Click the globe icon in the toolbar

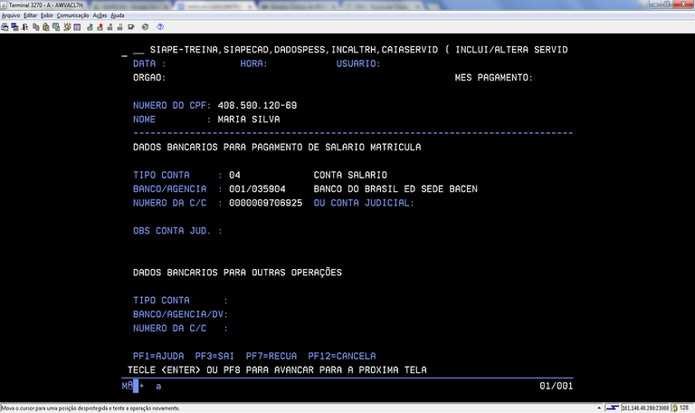click(145, 26)
